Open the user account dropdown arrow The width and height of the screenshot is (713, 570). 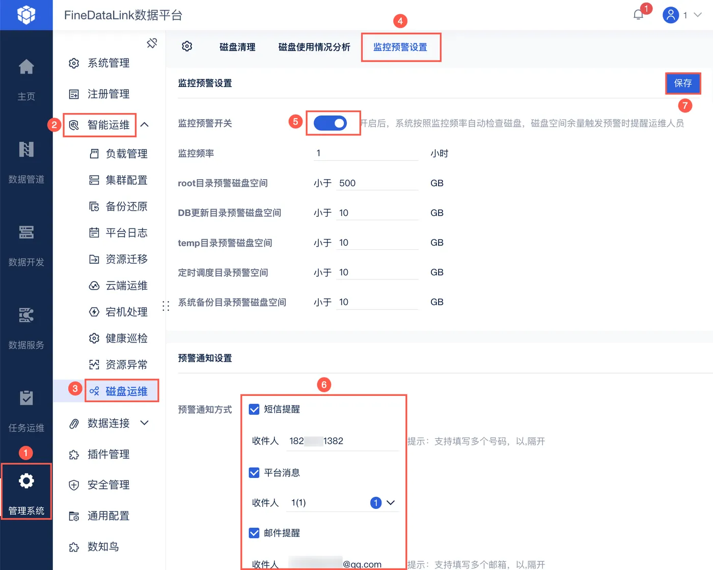pyautogui.click(x=698, y=15)
